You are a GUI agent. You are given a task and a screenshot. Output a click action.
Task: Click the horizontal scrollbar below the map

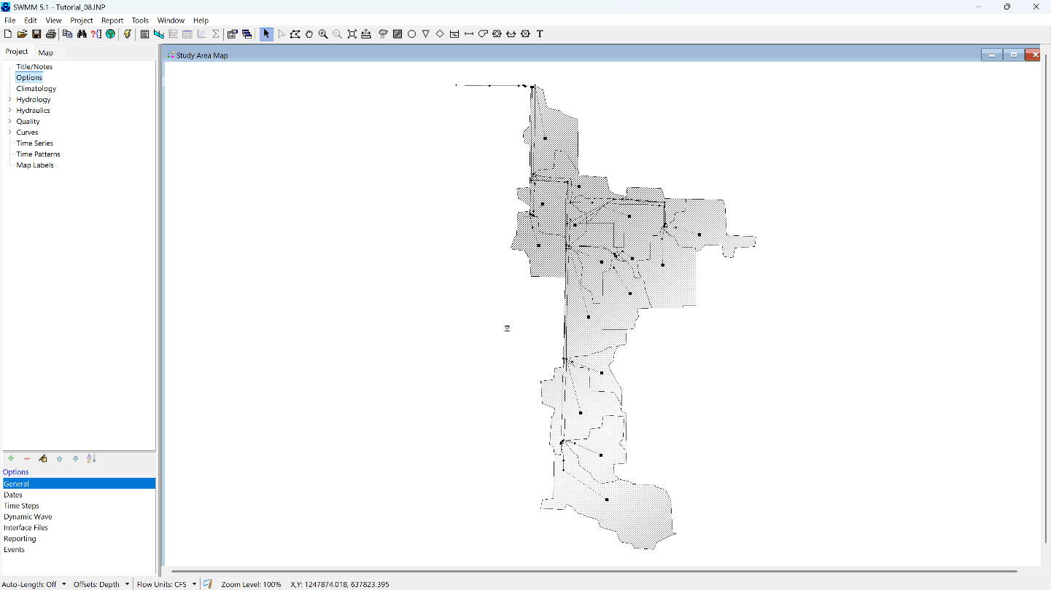tap(511, 568)
